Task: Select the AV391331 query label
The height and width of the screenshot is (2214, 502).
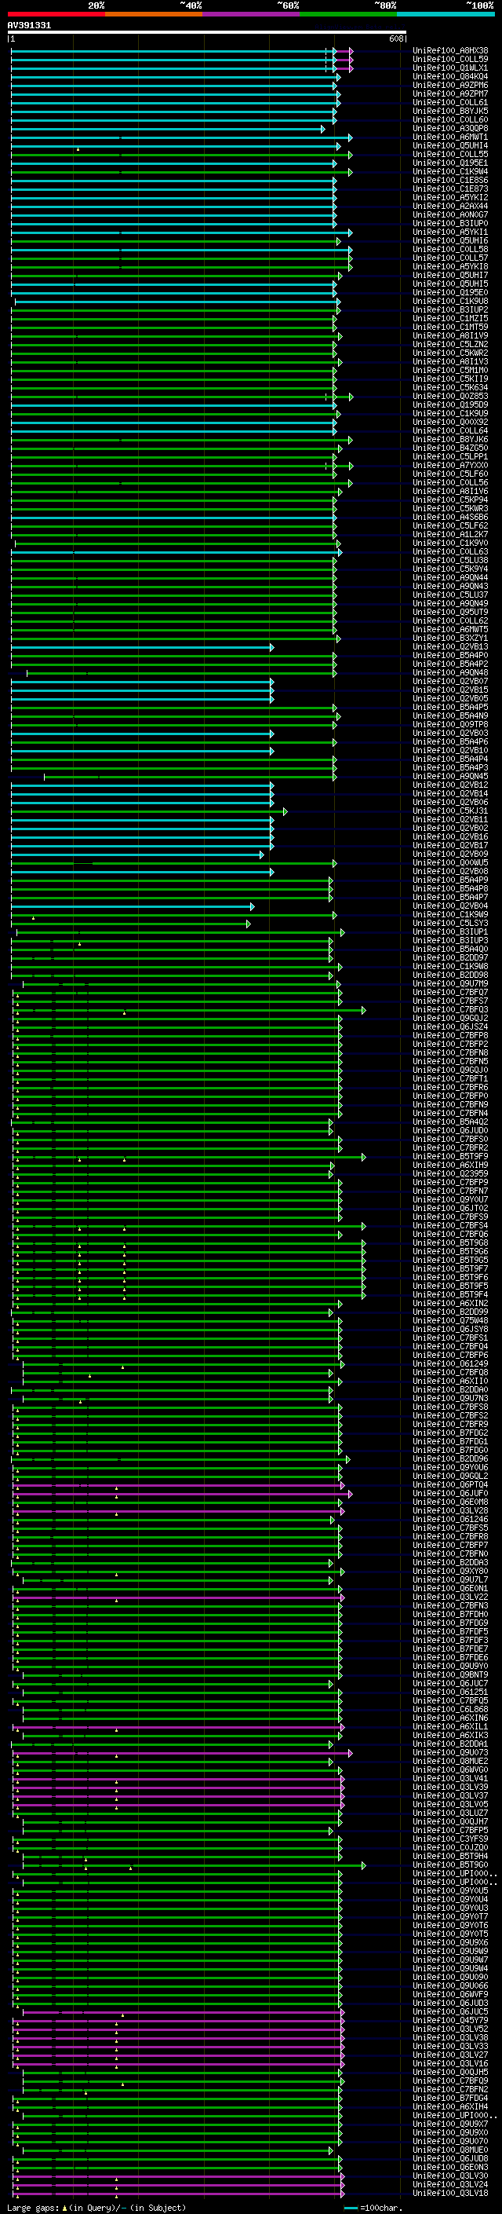Action: (x=29, y=25)
